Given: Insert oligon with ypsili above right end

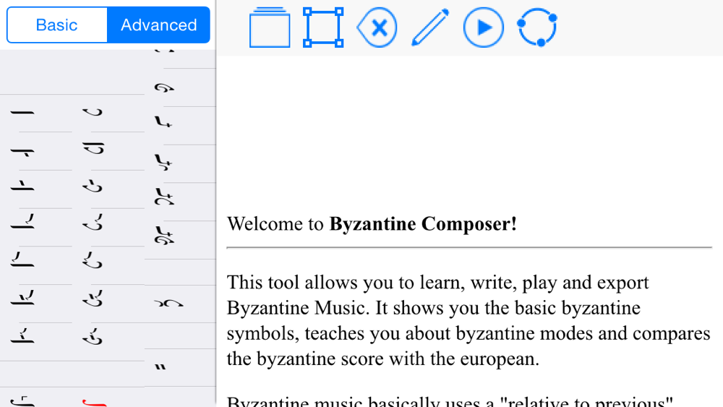Looking at the screenshot, I should [x=22, y=222].
